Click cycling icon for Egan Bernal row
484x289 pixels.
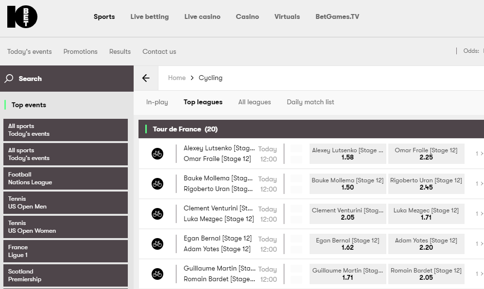point(157,244)
